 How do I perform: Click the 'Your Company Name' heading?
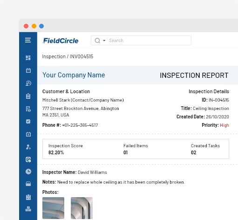click(x=74, y=75)
